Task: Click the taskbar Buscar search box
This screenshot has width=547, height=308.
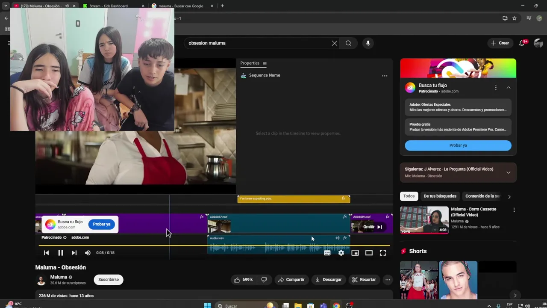Action: coord(245,305)
